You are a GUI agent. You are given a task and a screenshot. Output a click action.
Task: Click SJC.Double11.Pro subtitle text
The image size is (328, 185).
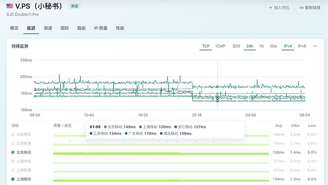pos(23,14)
